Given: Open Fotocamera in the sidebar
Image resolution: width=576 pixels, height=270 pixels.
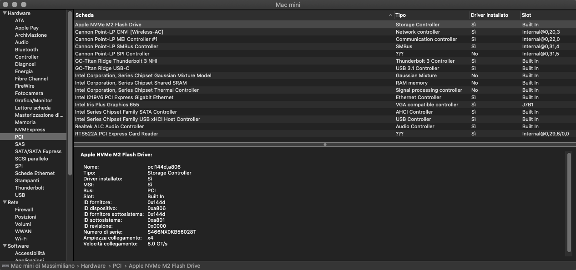Looking at the screenshot, I should [x=29, y=93].
